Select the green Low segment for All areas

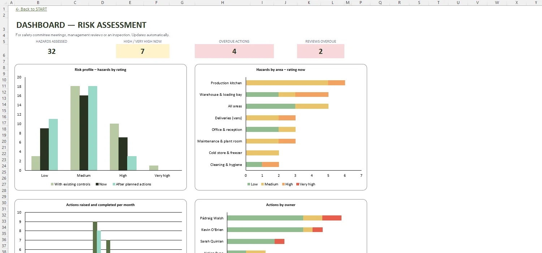[271, 106]
